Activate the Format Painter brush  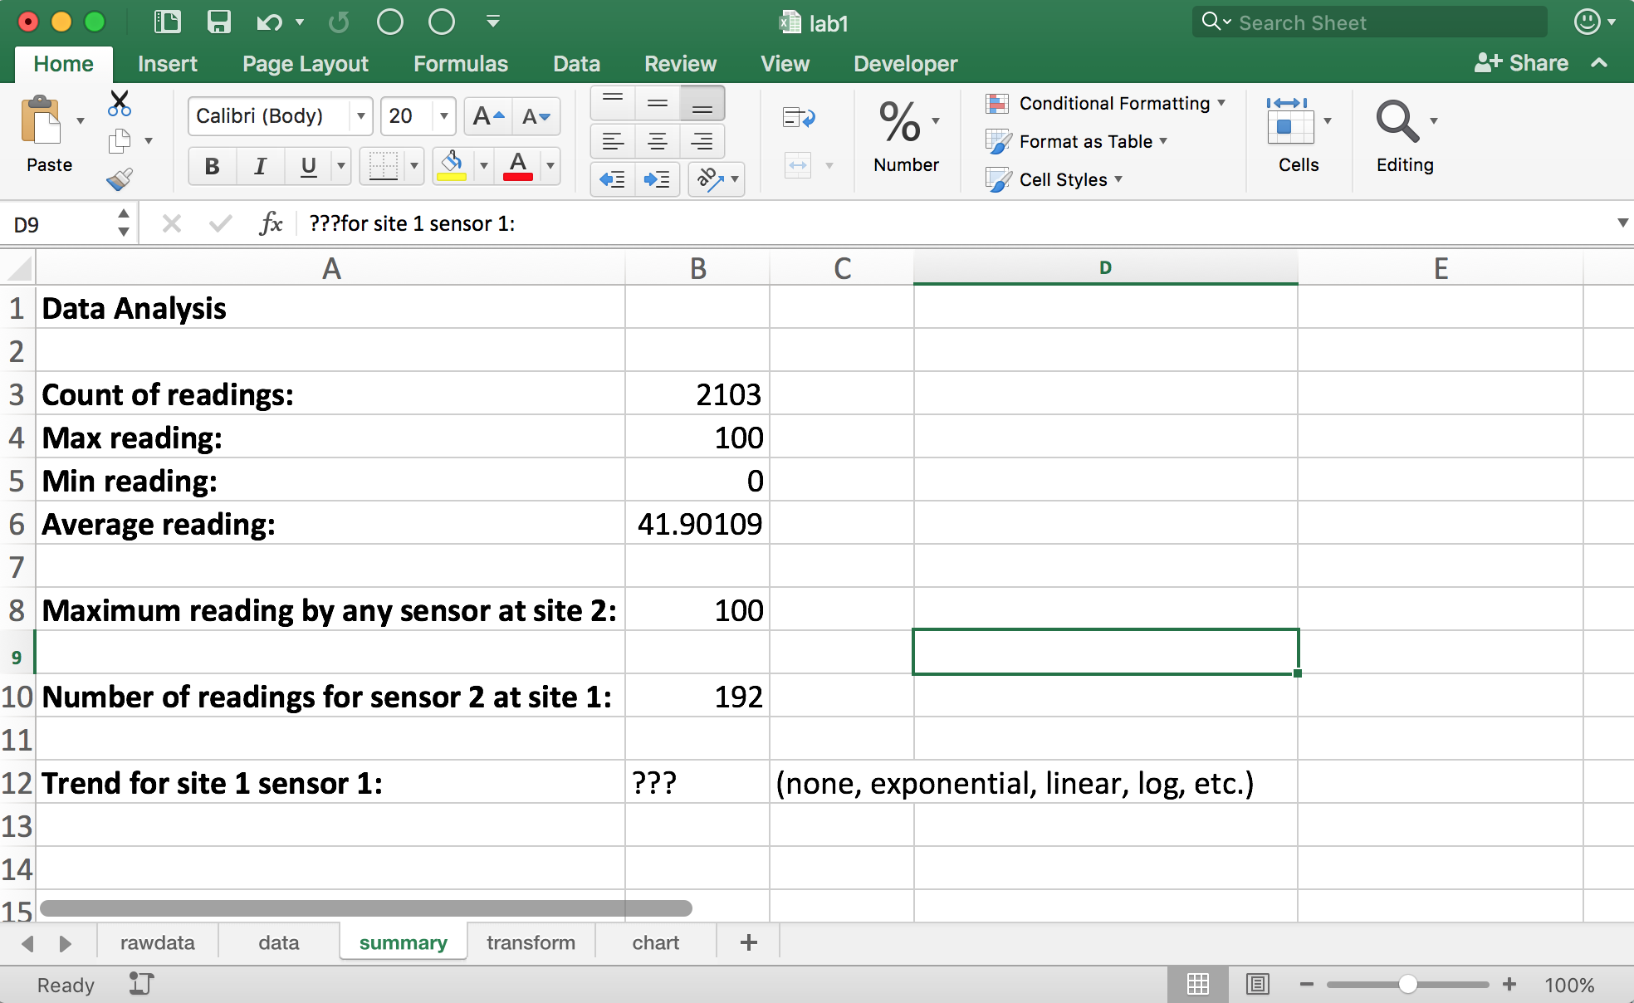(120, 179)
